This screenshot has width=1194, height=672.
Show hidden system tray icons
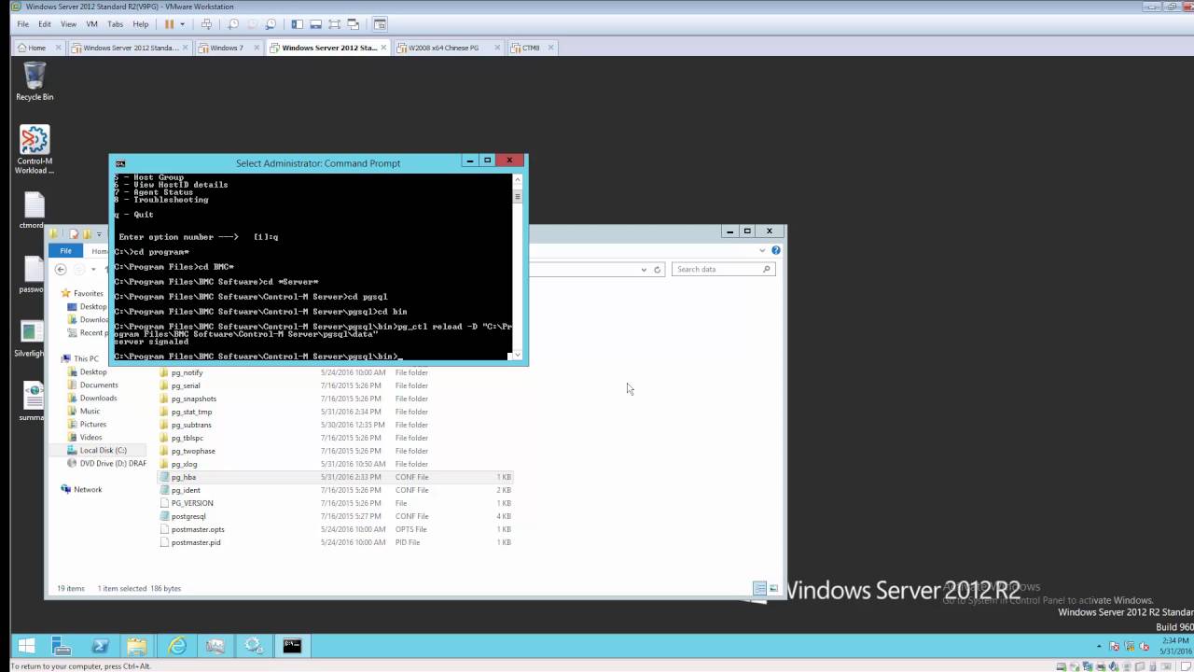click(x=1100, y=646)
